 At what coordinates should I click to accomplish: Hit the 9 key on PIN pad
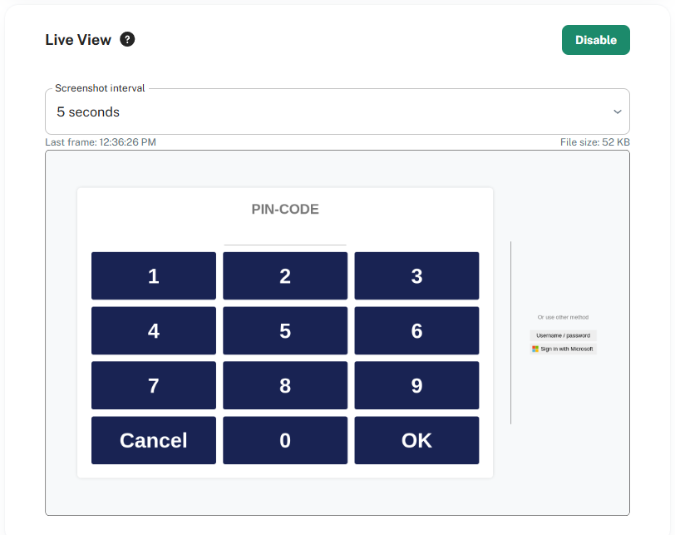tap(416, 385)
